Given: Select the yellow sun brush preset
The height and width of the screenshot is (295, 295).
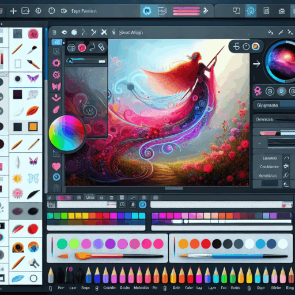Looking at the screenshot, I should [17, 179].
